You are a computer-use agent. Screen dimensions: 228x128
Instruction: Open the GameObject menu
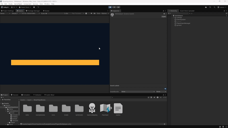coord(18,4)
